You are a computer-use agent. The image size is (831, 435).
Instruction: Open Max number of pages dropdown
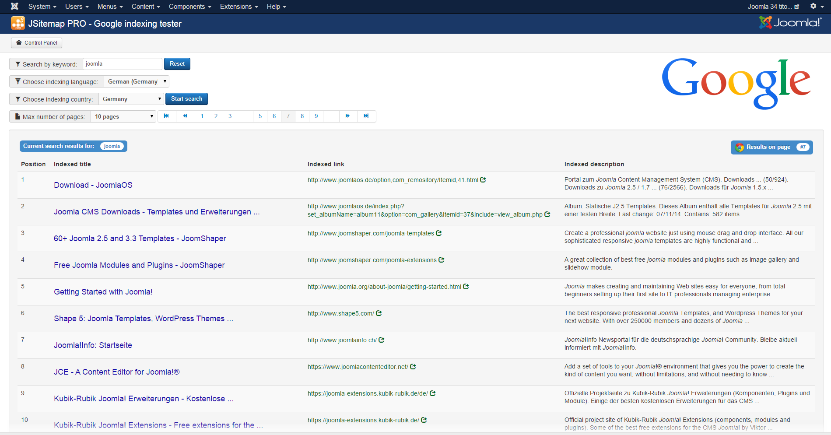click(x=123, y=116)
